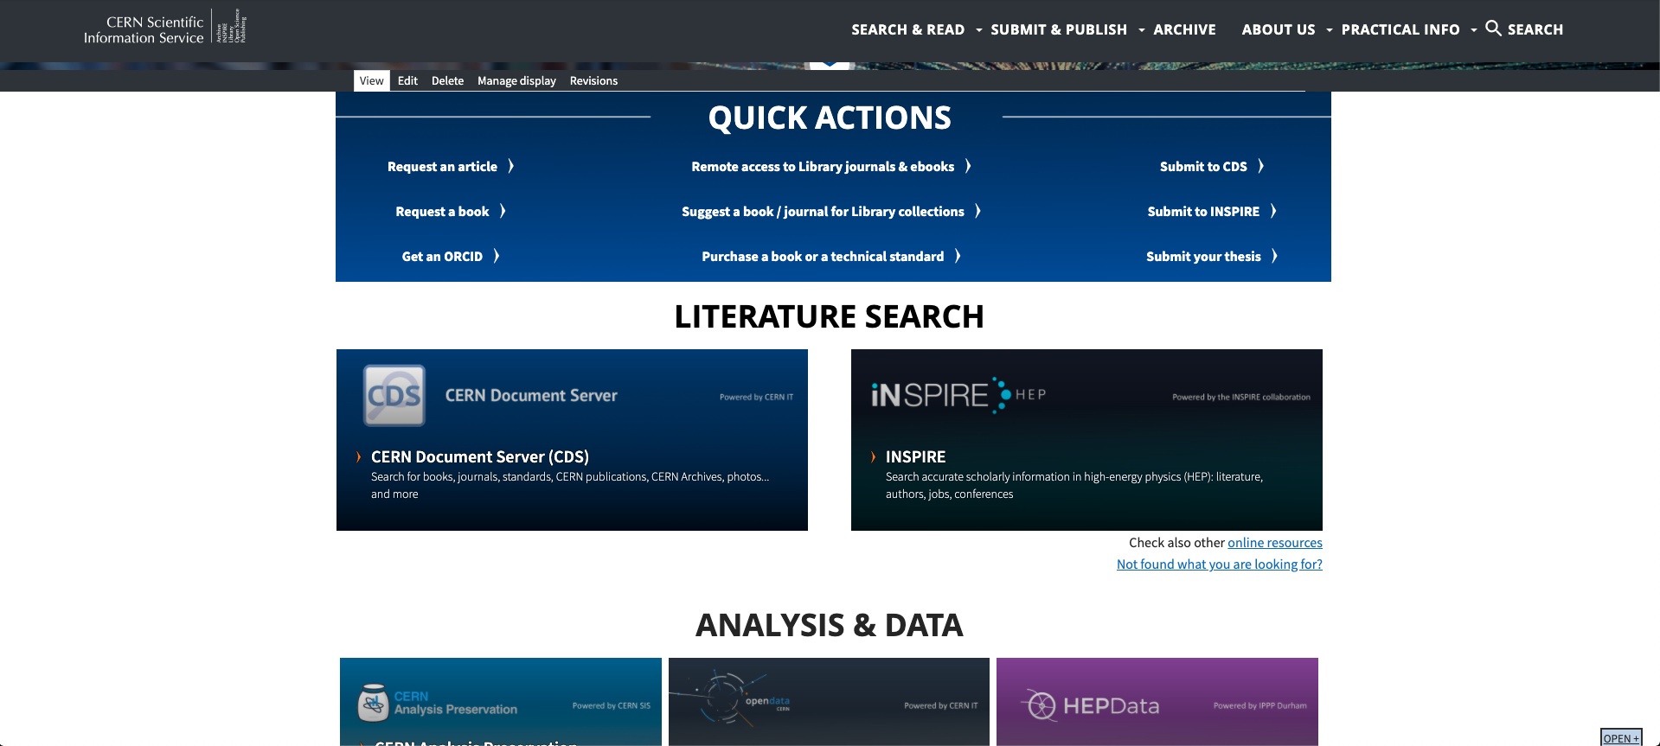The width and height of the screenshot is (1660, 746).
Task: Click INSPIRE description about high-energy physics
Action: [x=1074, y=485]
